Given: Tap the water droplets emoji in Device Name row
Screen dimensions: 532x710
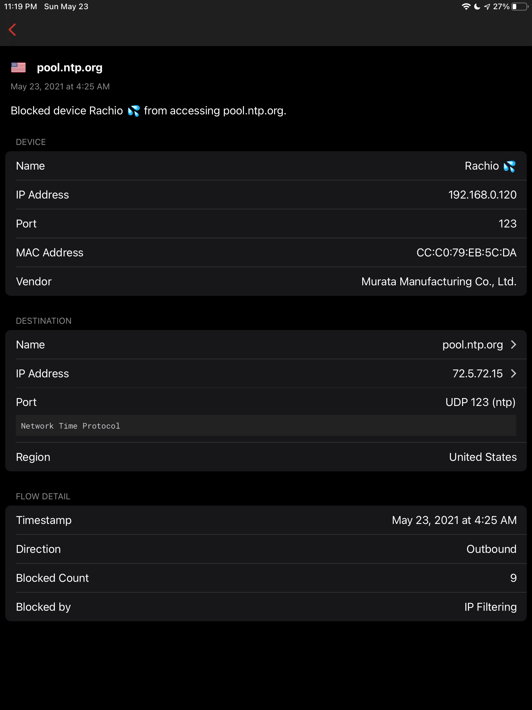Looking at the screenshot, I should (x=509, y=166).
